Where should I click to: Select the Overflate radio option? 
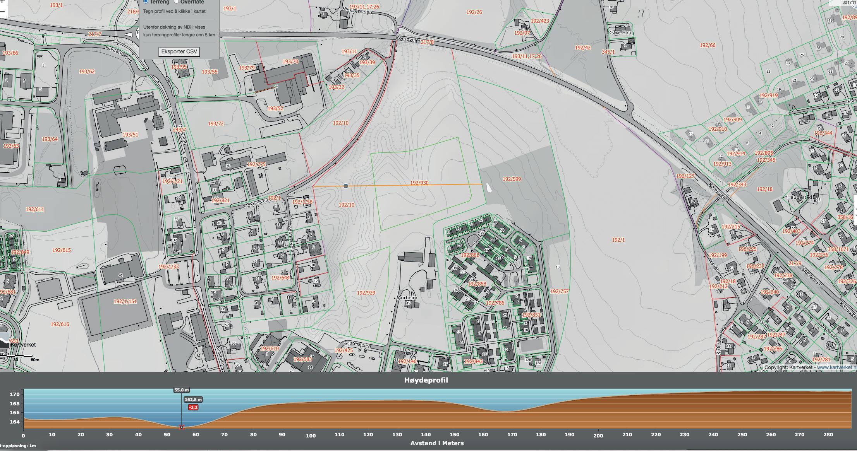177,1
